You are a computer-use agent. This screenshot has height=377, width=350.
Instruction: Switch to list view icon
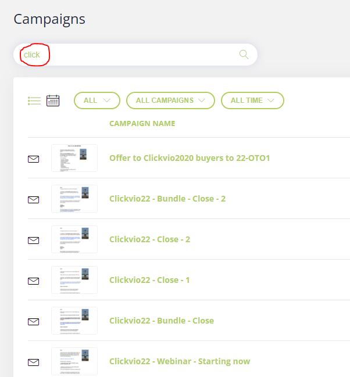(34, 100)
